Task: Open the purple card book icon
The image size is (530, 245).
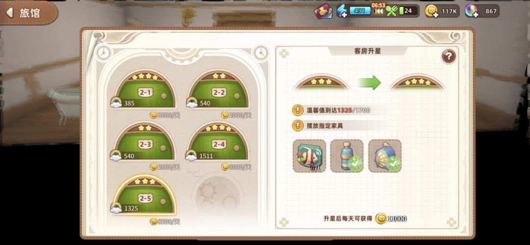Action: click(x=323, y=11)
